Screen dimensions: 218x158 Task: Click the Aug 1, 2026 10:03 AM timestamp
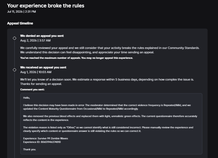[x=36, y=72]
